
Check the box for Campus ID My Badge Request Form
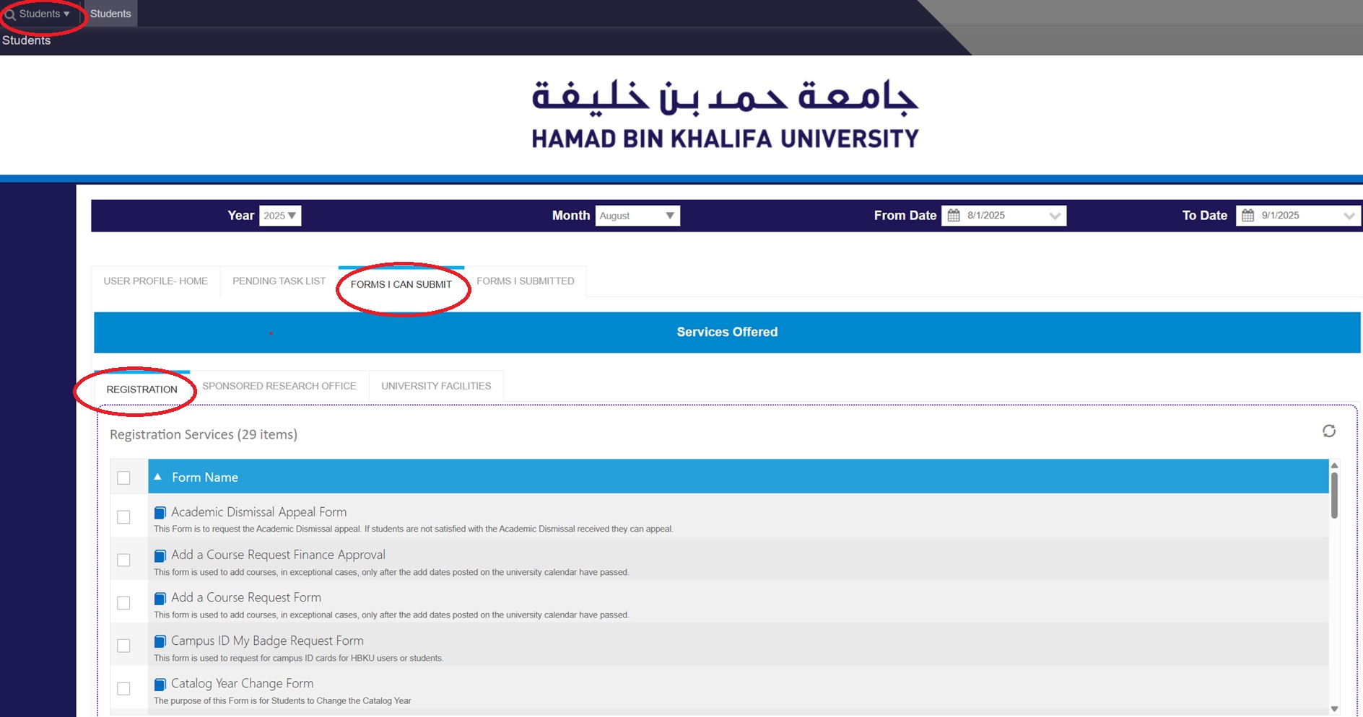[123, 646]
